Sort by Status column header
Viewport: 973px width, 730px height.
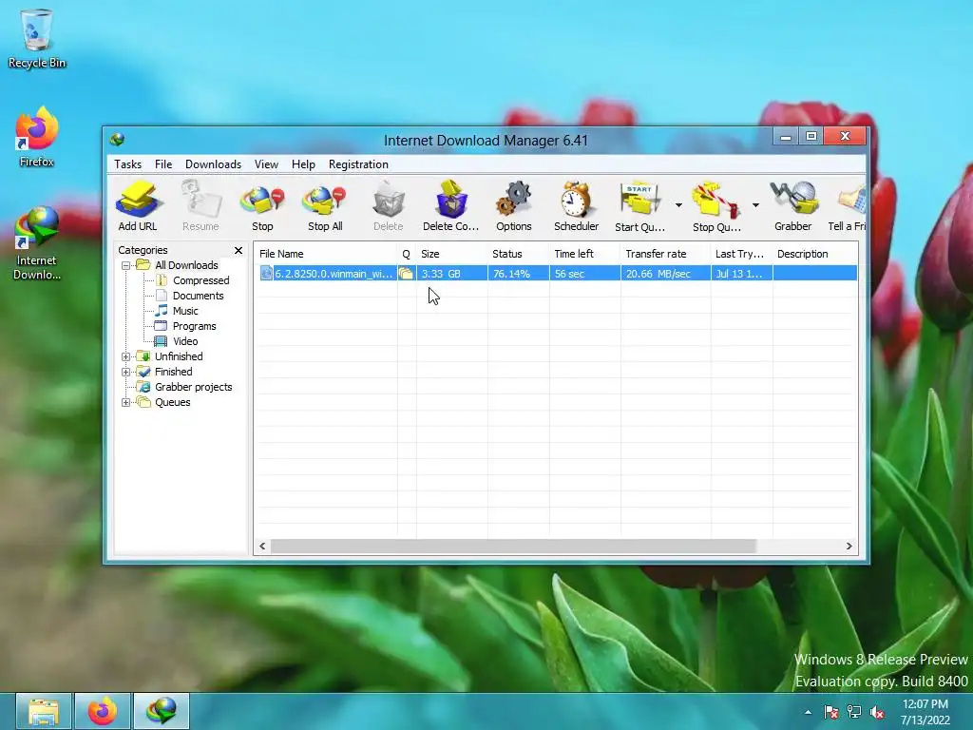[518, 254]
